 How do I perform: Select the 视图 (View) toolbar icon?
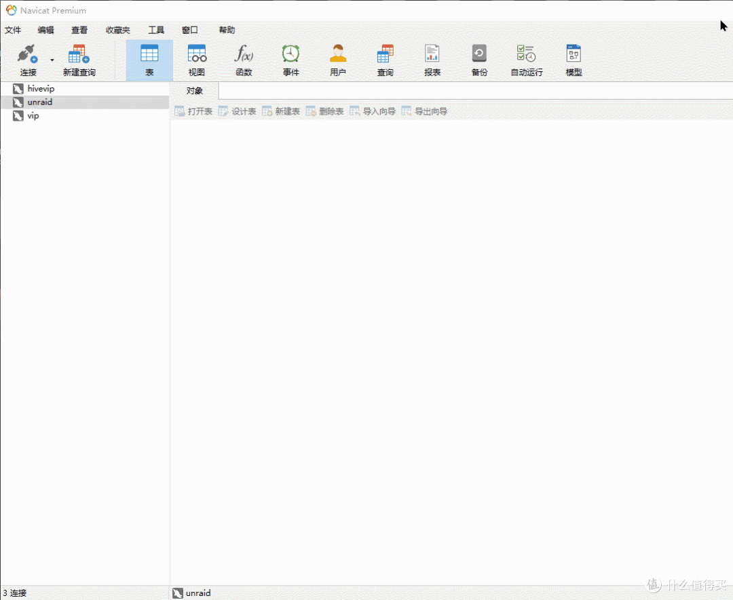tap(197, 60)
